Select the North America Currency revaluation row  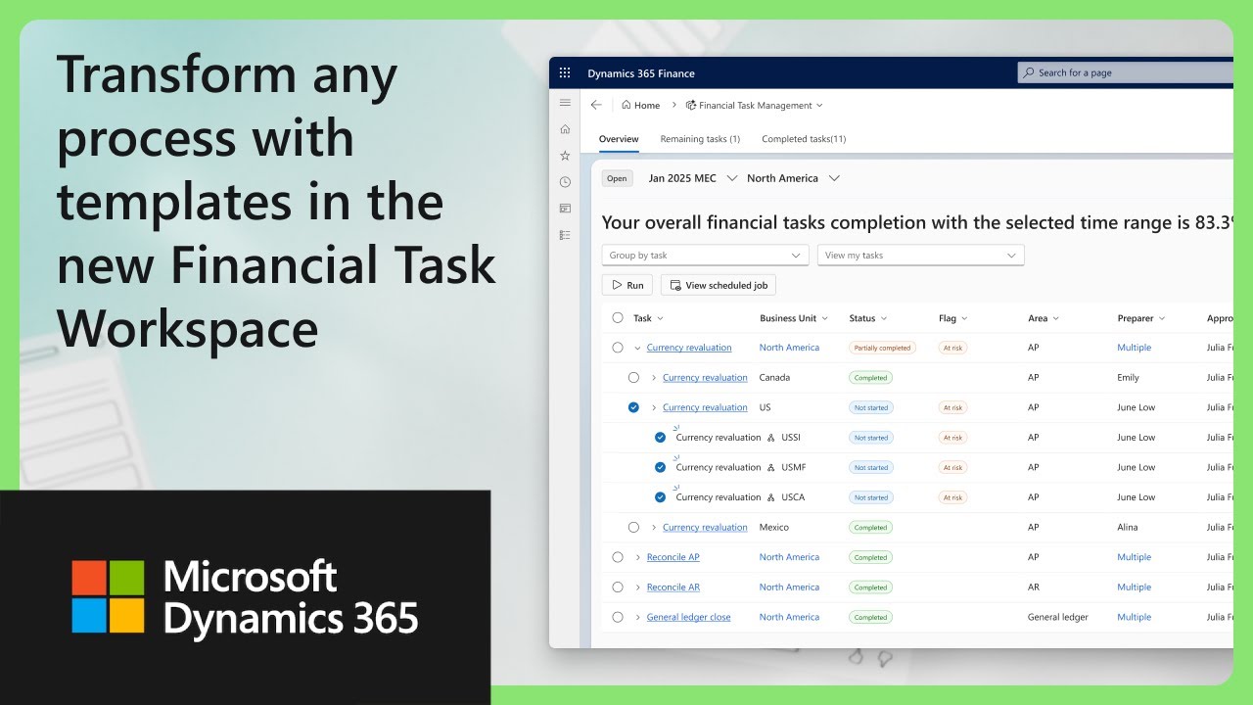pos(618,348)
